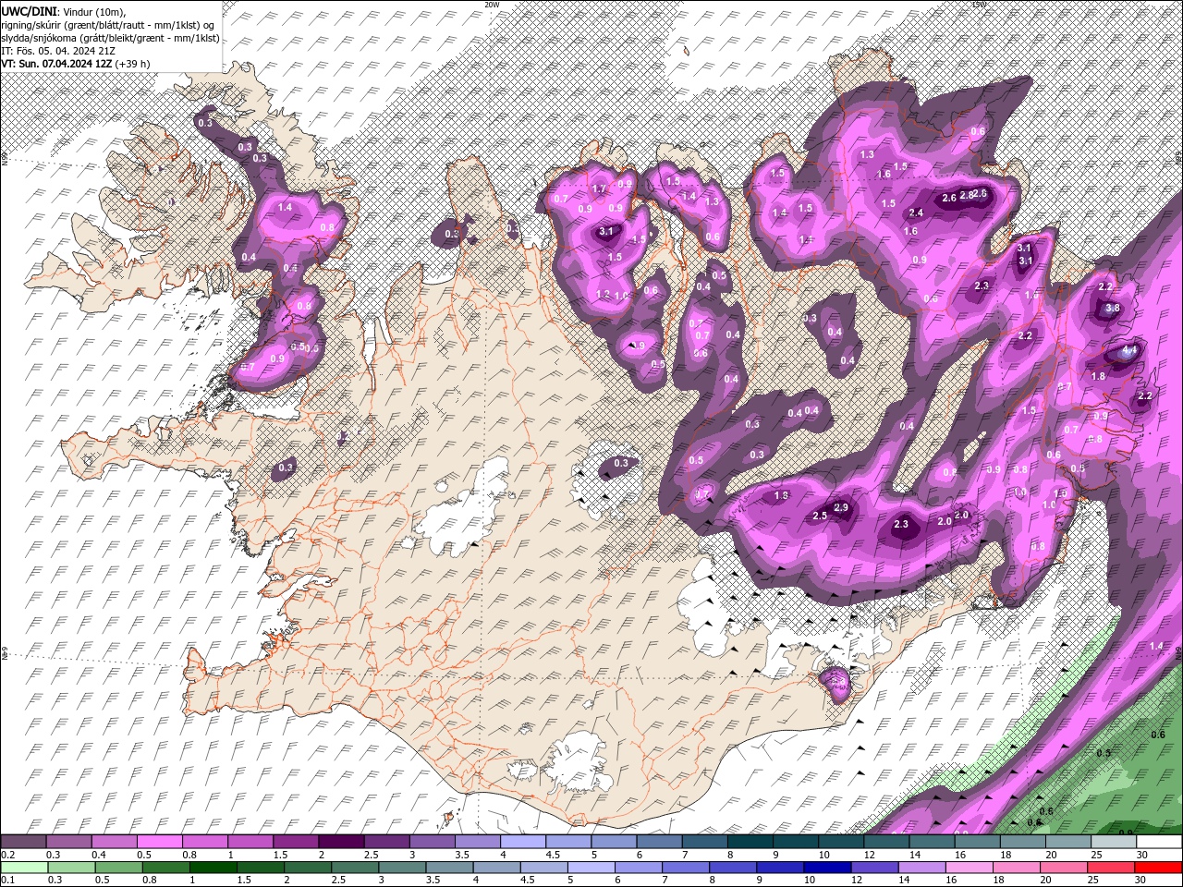Select the grey-blue 3.5 swatch in the lower legend
1183x887 pixels.
449,868
